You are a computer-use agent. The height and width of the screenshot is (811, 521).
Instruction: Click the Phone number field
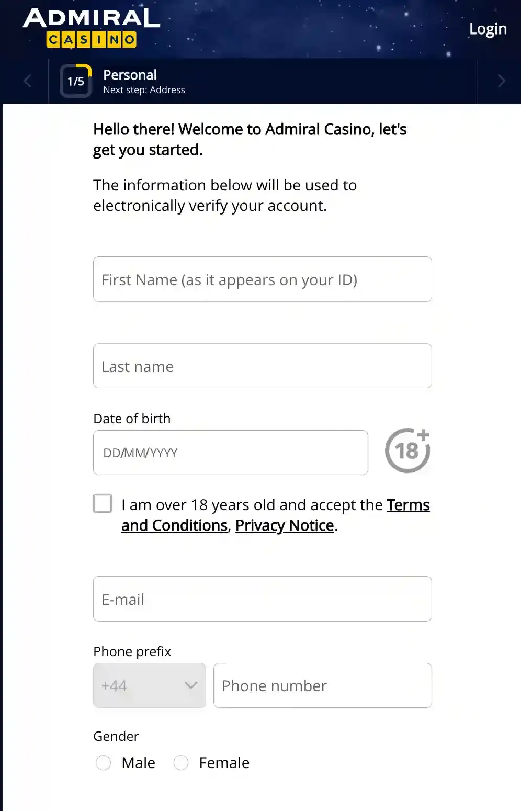pos(322,685)
